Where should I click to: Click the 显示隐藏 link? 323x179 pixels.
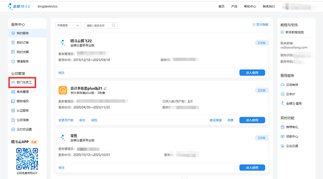coord(260,25)
